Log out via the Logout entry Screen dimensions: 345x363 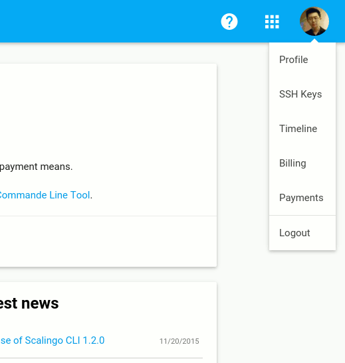[x=302, y=233]
